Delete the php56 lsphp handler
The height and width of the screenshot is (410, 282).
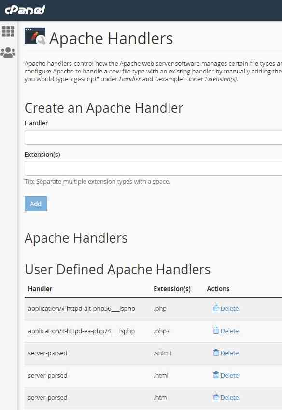click(x=229, y=308)
